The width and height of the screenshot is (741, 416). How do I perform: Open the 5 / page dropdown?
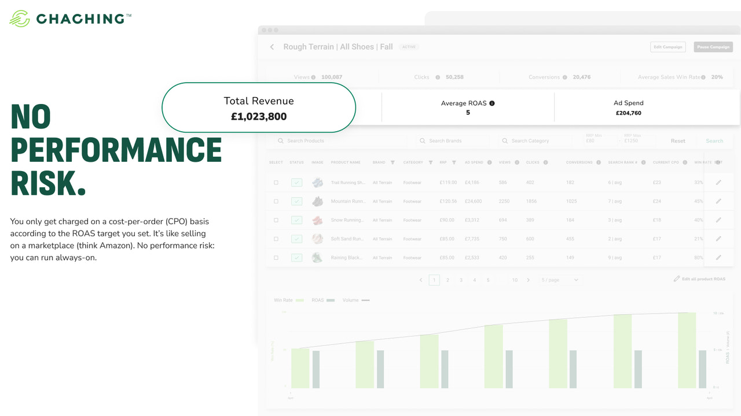coord(559,280)
